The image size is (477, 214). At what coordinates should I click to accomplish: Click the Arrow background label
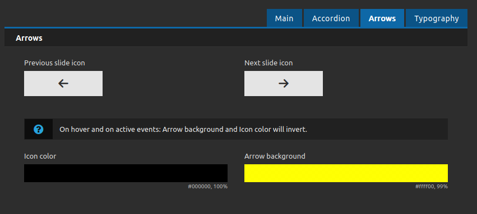[x=275, y=156]
